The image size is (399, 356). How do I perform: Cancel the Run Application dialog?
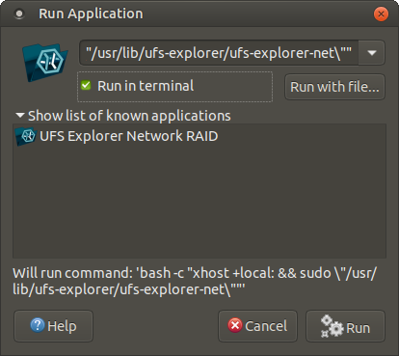257,326
